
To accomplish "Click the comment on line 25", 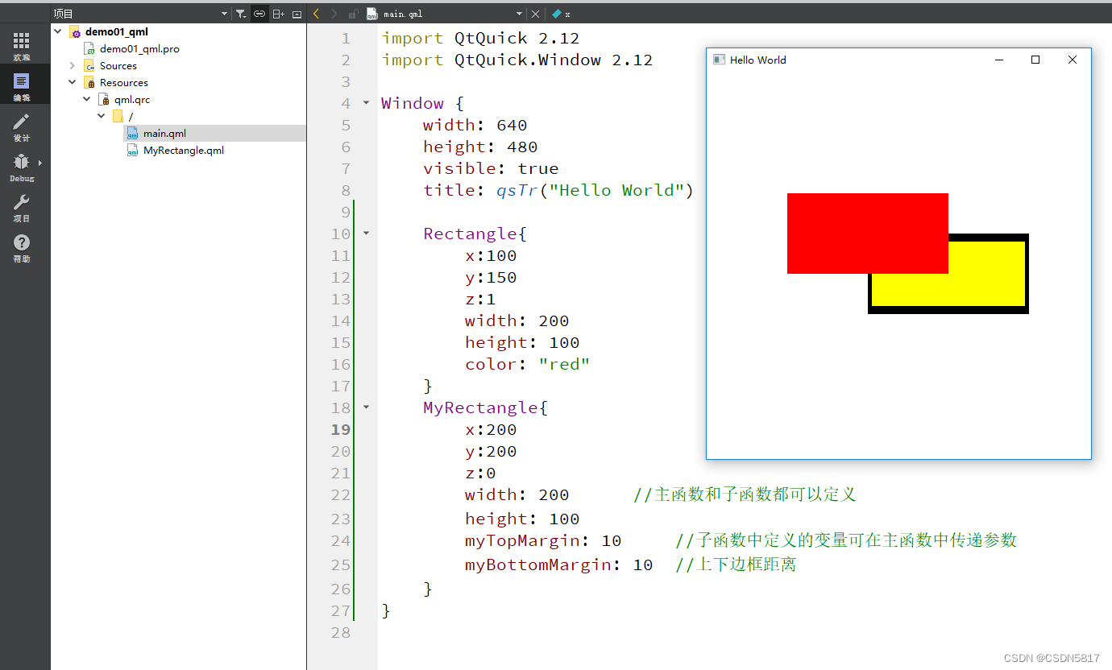I will tap(736, 565).
